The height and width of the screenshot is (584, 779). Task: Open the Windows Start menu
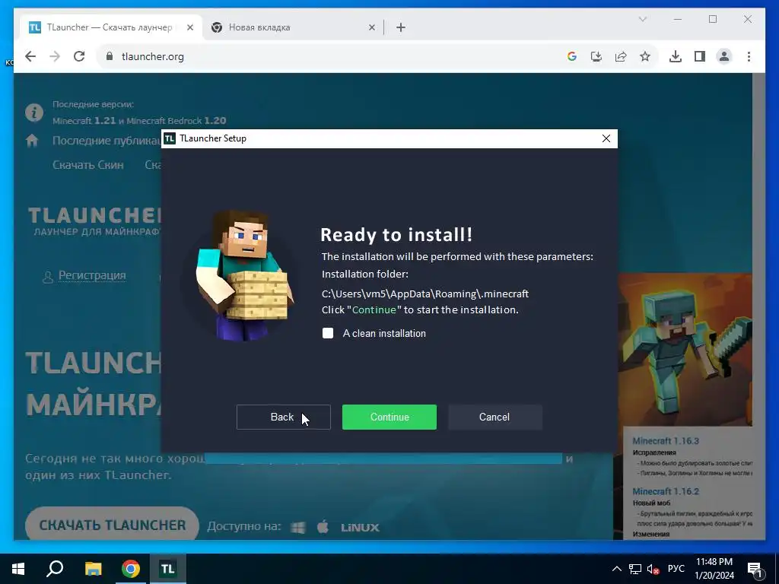[x=18, y=569]
